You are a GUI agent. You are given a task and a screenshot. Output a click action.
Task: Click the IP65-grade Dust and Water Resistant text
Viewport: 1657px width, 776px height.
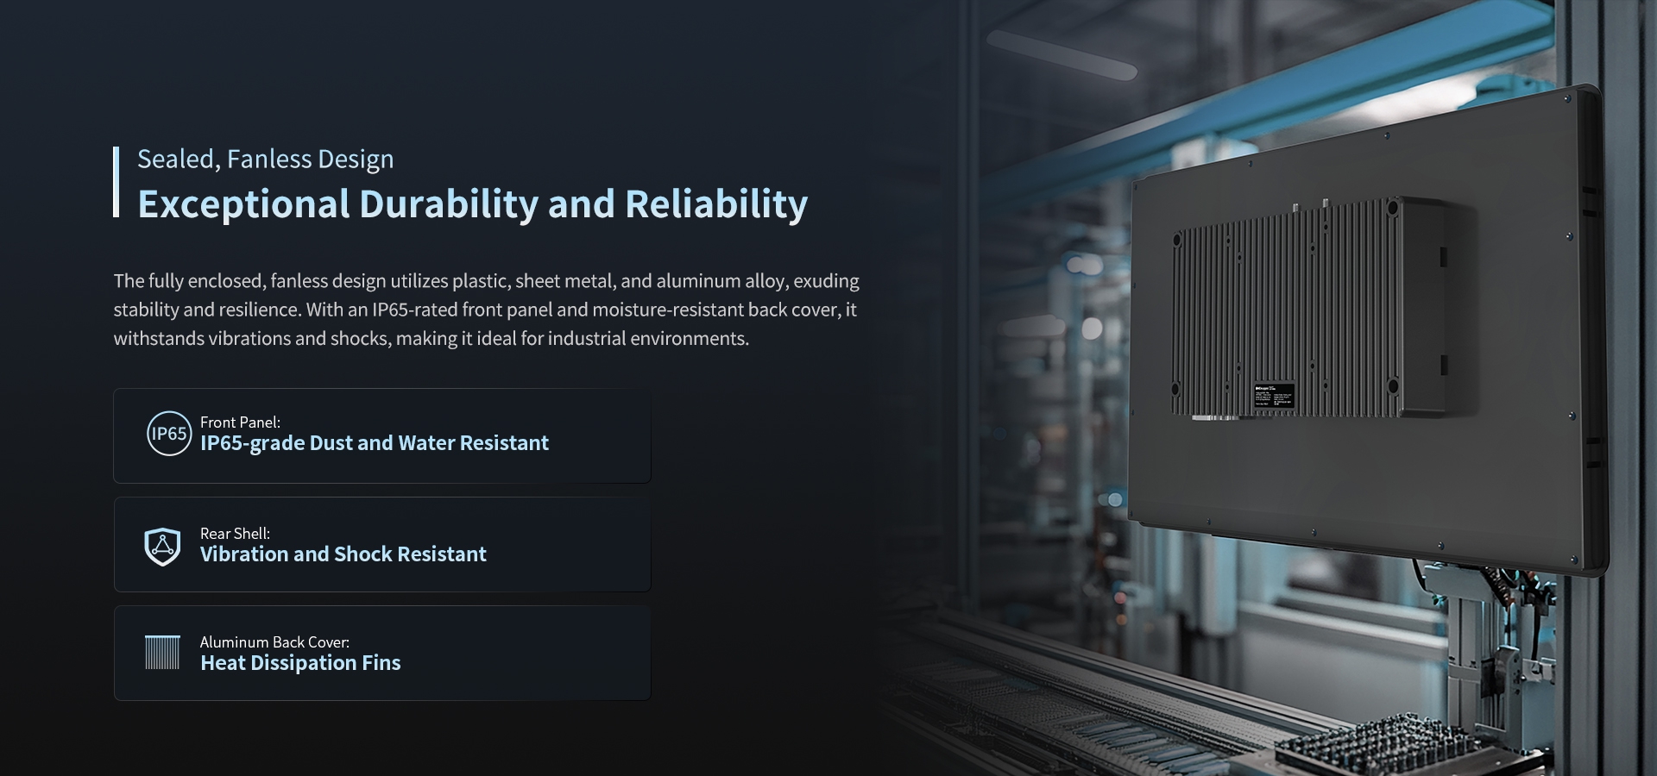pos(374,443)
